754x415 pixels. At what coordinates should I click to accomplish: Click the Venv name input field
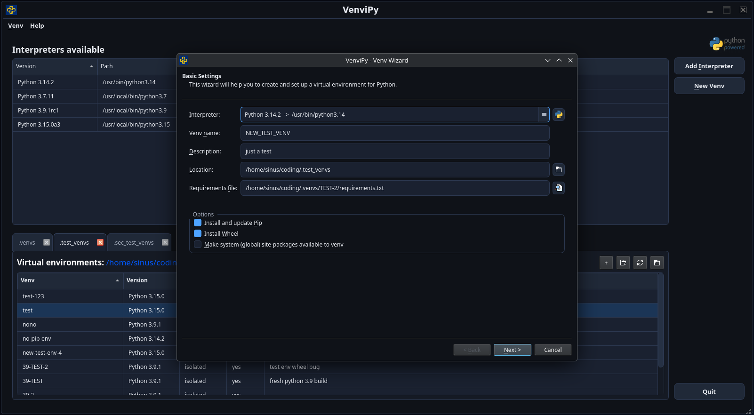click(x=395, y=133)
